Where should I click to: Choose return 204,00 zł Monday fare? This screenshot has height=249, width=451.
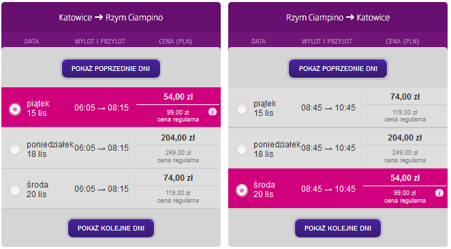point(405,138)
